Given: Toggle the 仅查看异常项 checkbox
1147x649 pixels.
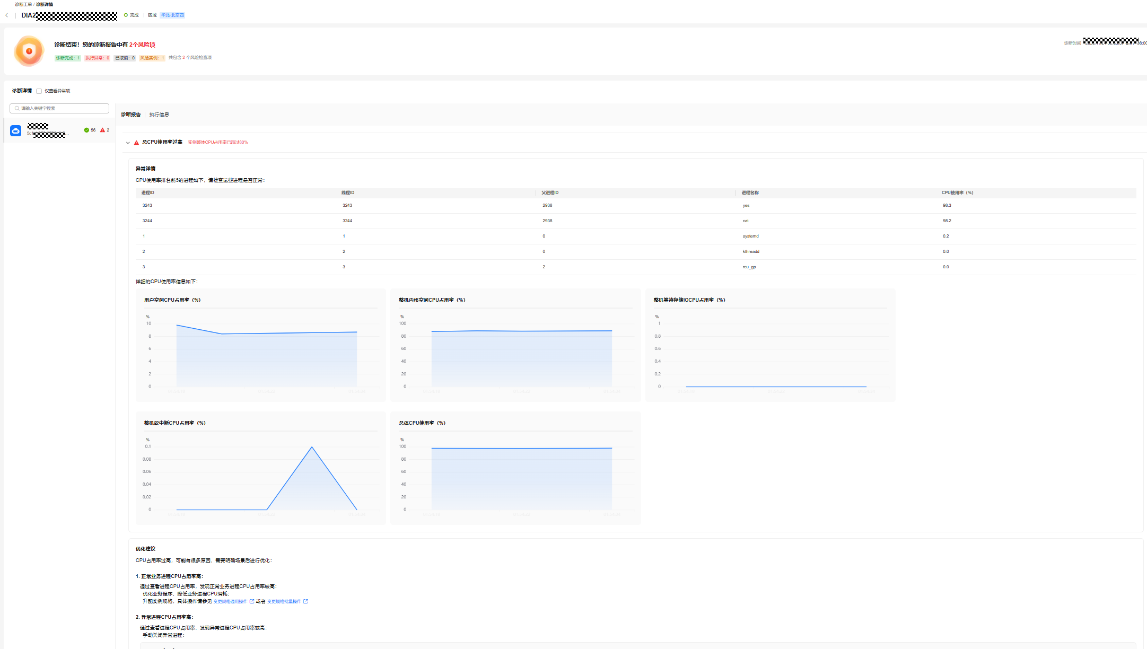Looking at the screenshot, I should tap(39, 91).
